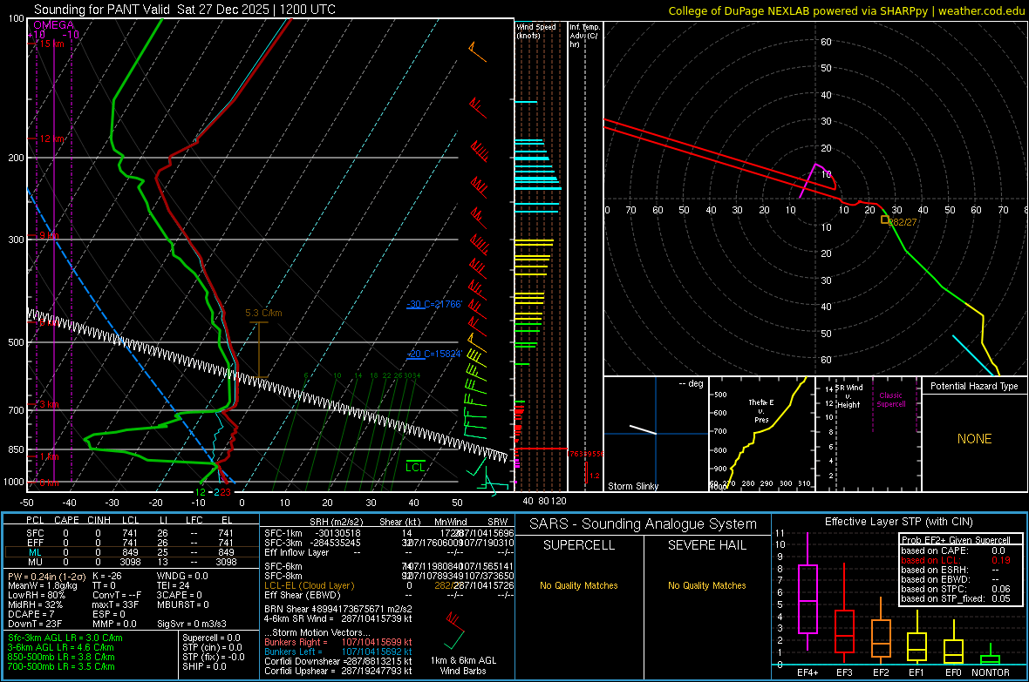The width and height of the screenshot is (1029, 682).
Task: Click the "282/27" hodograph label
Action: pyautogui.click(x=903, y=222)
